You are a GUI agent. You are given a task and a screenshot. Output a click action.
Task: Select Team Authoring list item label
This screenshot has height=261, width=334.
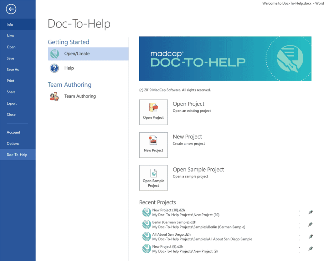click(x=80, y=96)
